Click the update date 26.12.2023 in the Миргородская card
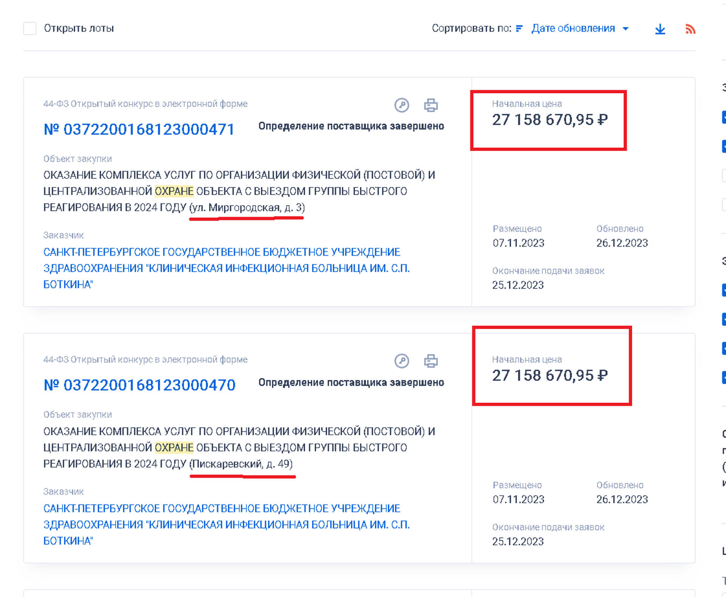 [622, 243]
